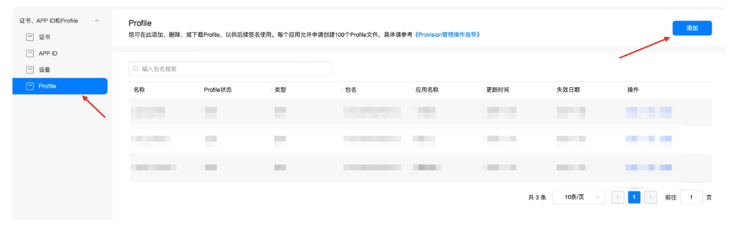Image resolution: width=736 pixels, height=241 pixels.
Task: Click the 操作 column header
Action: point(633,90)
